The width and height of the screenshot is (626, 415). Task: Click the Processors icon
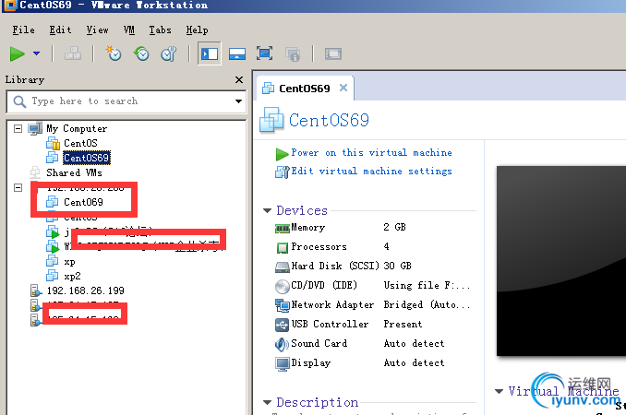click(x=283, y=248)
